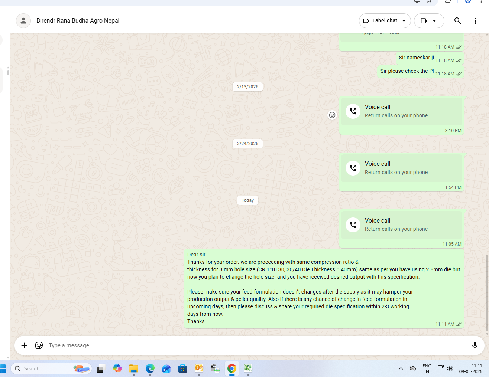Image resolution: width=489 pixels, height=377 pixels.
Task: Toggle the ENG IN language indicator
Action: tap(427, 368)
